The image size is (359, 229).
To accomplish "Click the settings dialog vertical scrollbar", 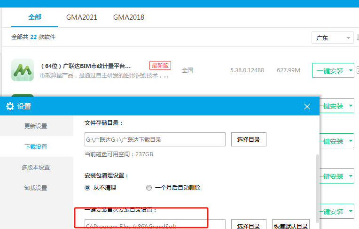I will tap(317, 188).
